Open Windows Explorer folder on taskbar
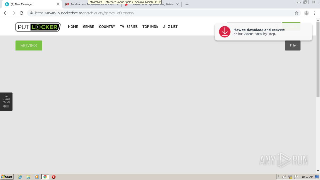 [28, 177]
